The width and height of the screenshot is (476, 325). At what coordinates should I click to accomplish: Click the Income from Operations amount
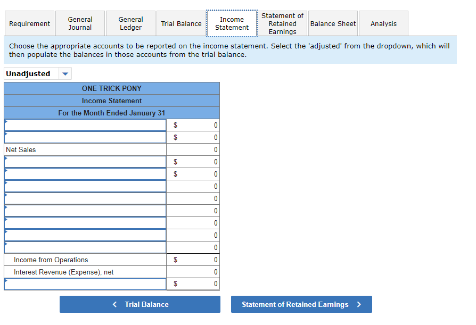pyautogui.click(x=193, y=260)
